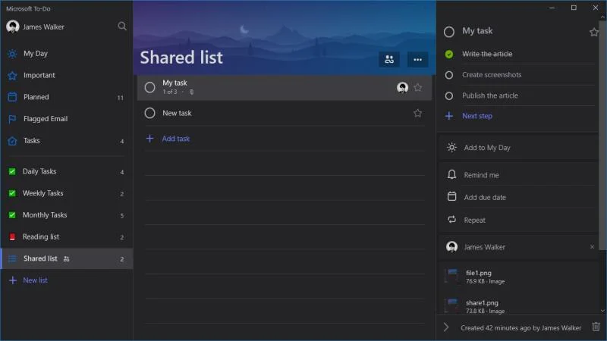Click the bell icon for Remind me
This screenshot has height=341, width=607.
(451, 175)
